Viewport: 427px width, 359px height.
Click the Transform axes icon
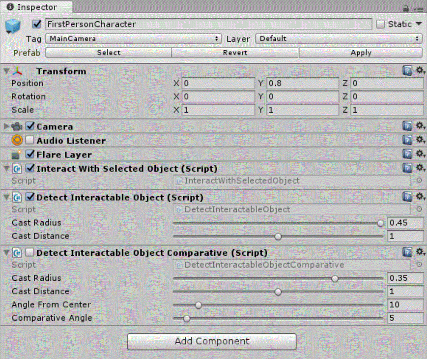(17, 71)
